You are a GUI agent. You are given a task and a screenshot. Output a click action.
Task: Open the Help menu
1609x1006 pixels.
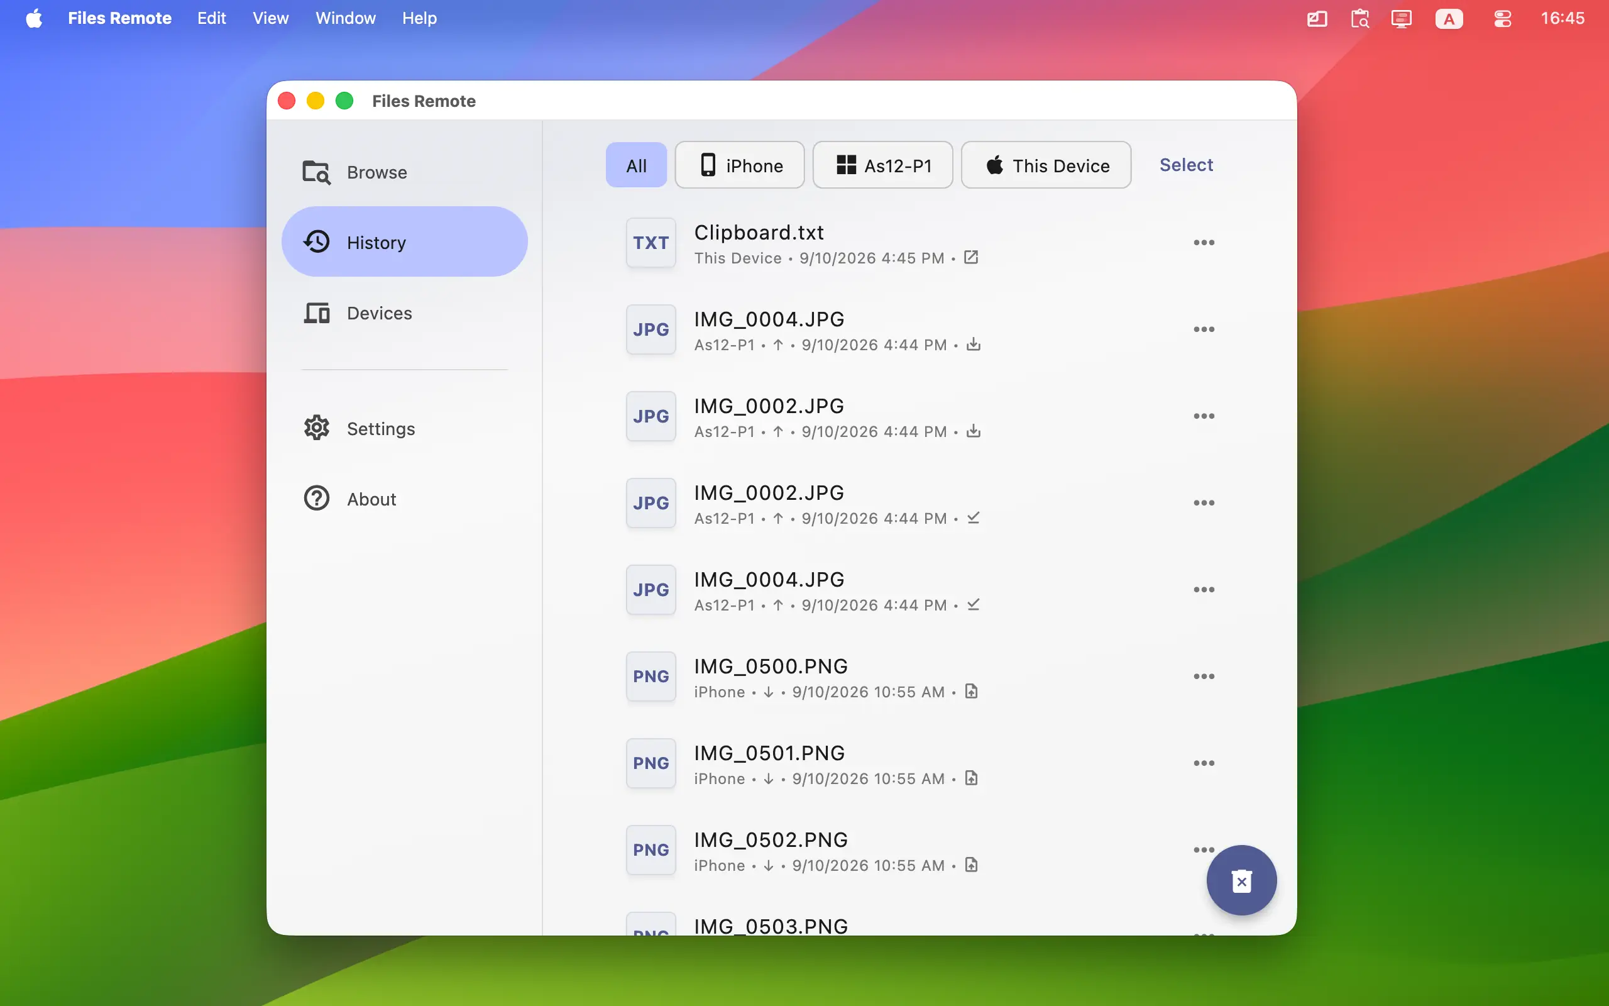[420, 18]
